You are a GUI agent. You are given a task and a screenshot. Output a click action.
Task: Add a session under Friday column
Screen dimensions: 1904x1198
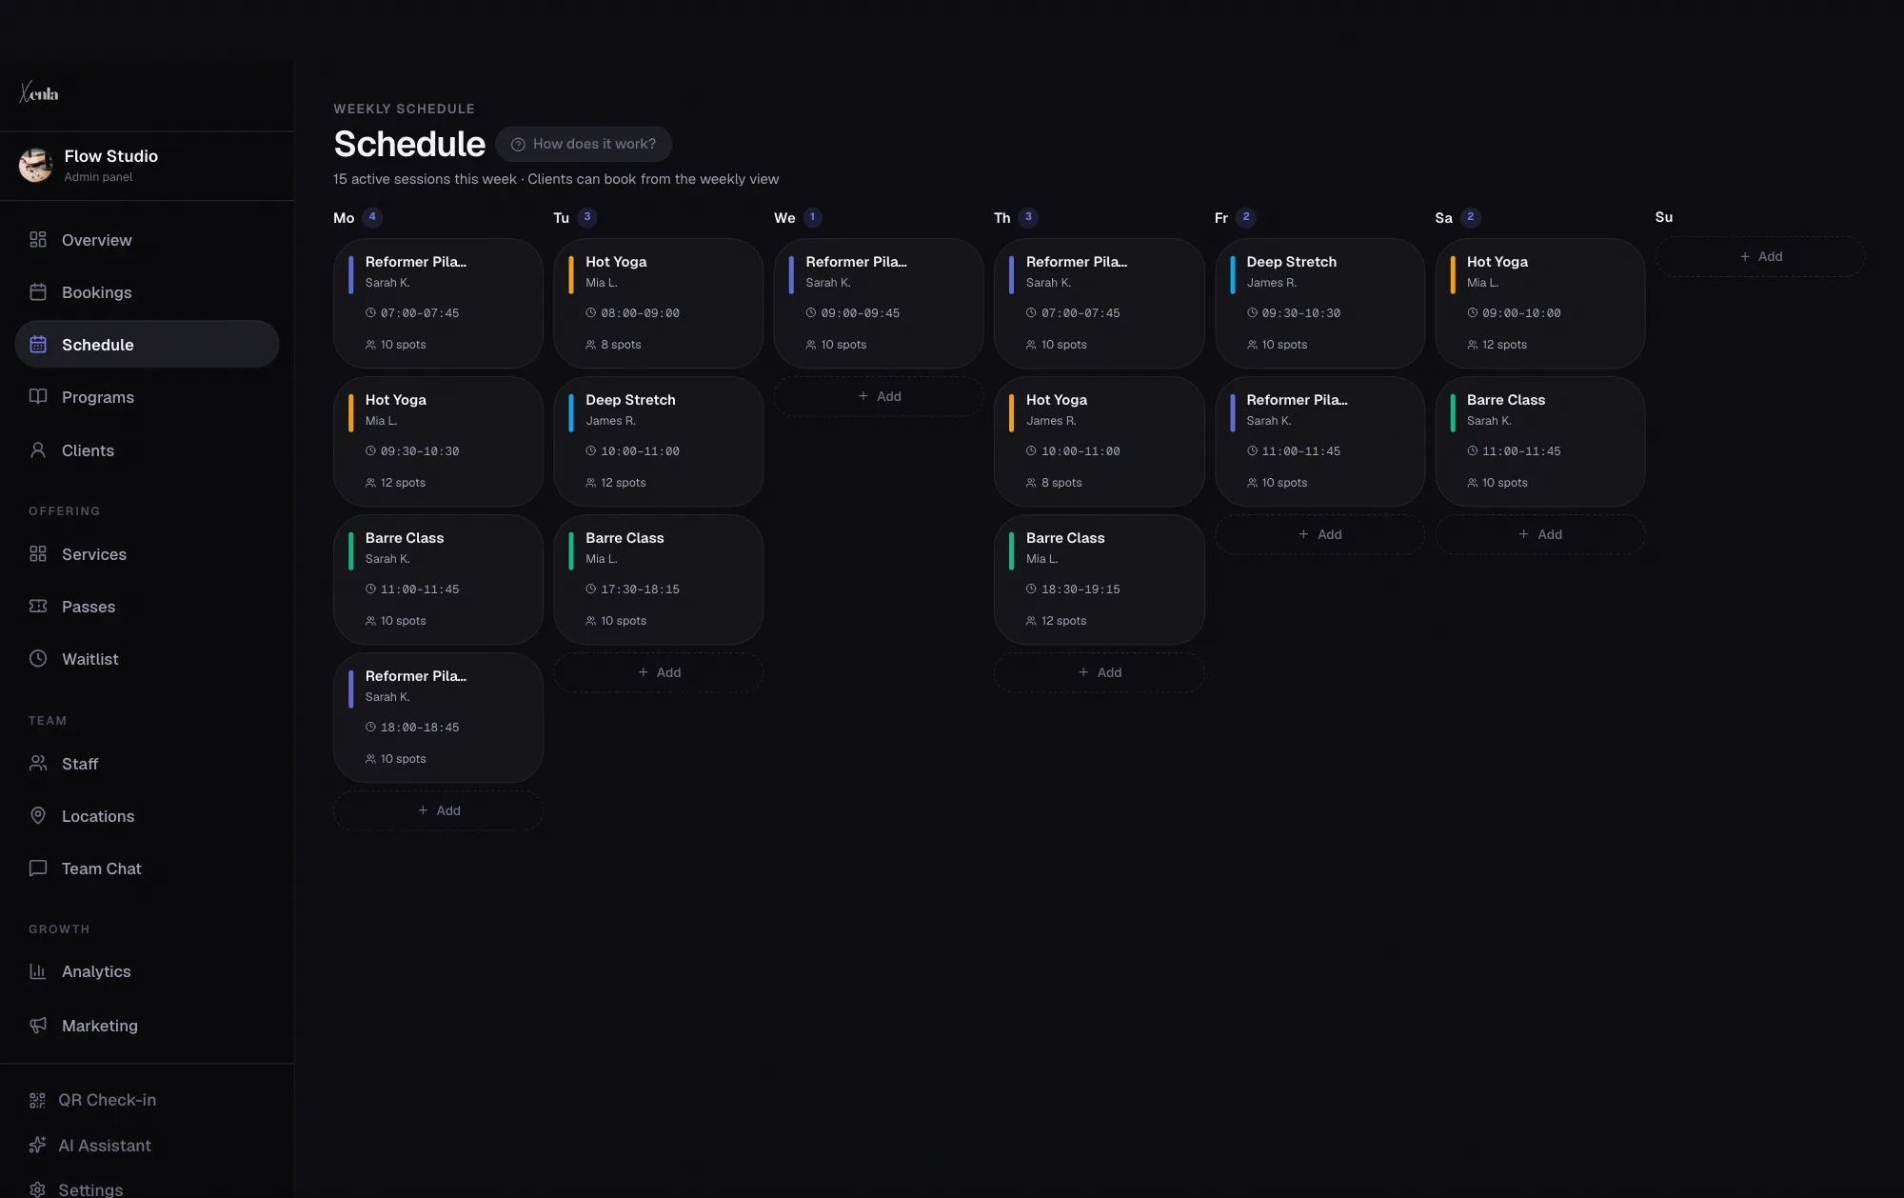click(x=1319, y=534)
